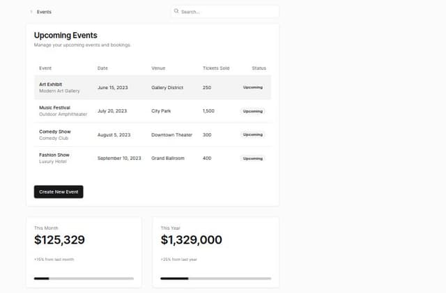Click the Upcoming badge for Art Exhibit
The width and height of the screenshot is (446, 293).
pos(253,87)
